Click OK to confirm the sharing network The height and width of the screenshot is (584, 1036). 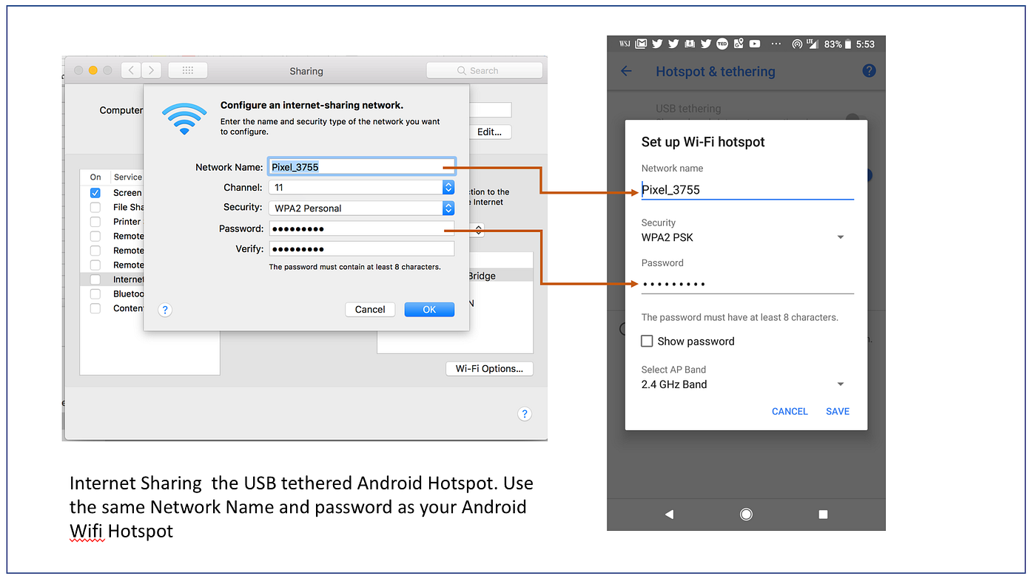pos(429,309)
